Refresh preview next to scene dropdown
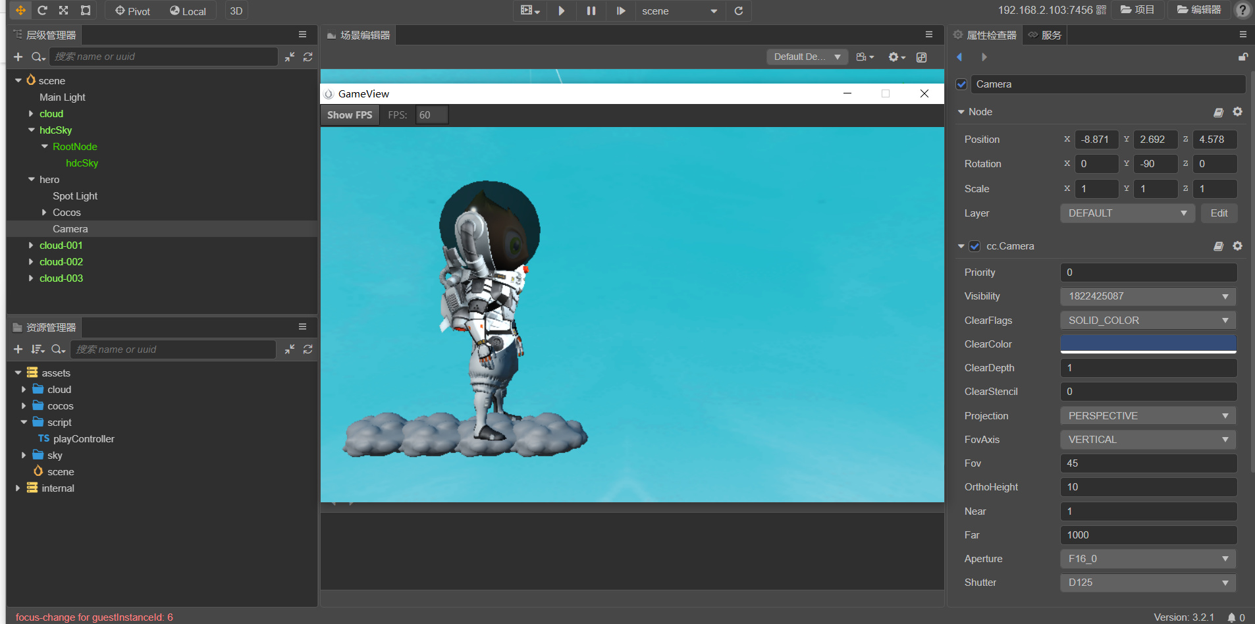The image size is (1255, 624). [739, 11]
